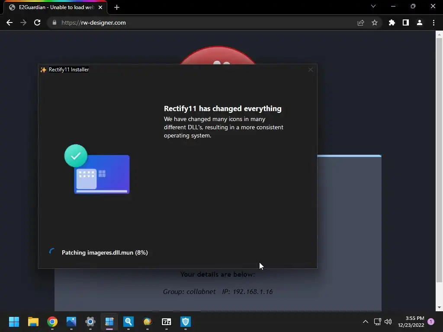Open File Explorer from the taskbar
The height and width of the screenshot is (332, 443).
pos(33,322)
